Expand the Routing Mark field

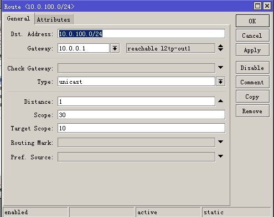click(x=220, y=142)
